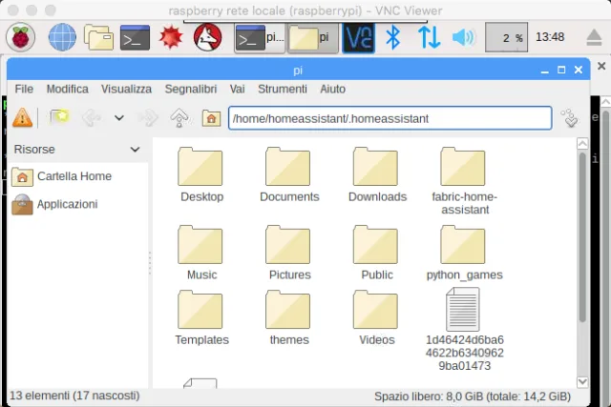The height and width of the screenshot is (407, 611).
Task: Switch to the pi file manager taskbar button
Action: [x=313, y=37]
